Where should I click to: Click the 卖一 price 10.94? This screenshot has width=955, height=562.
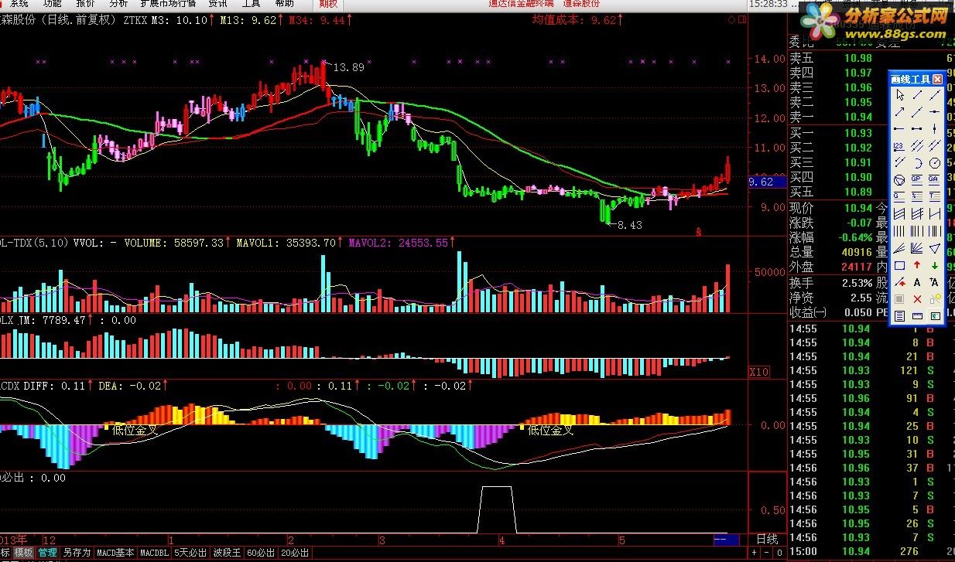tap(857, 117)
